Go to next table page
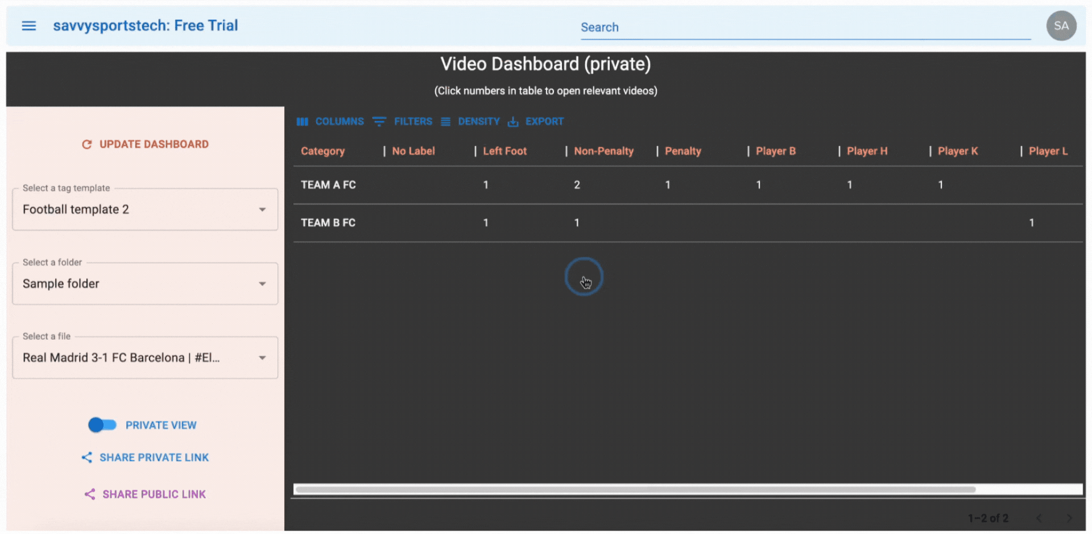The width and height of the screenshot is (1092, 534). click(x=1069, y=518)
